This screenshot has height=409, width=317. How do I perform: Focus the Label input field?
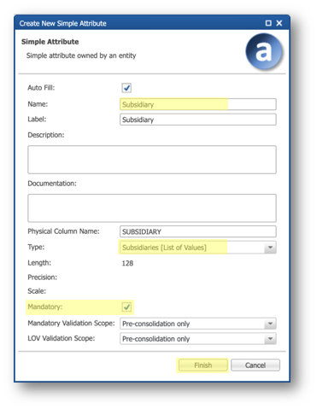pyautogui.click(x=198, y=120)
